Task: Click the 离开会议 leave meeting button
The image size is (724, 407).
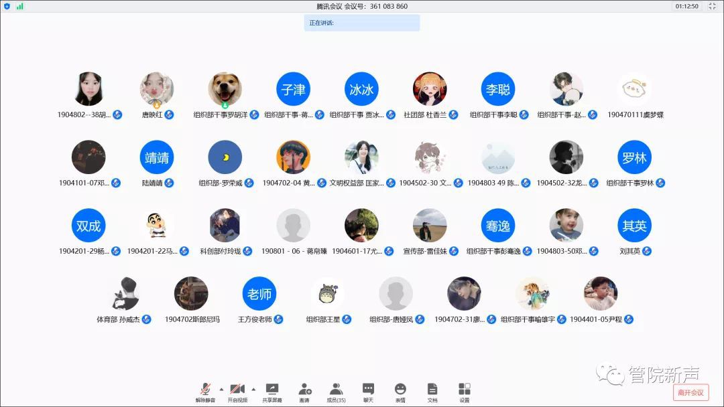Action: (690, 392)
